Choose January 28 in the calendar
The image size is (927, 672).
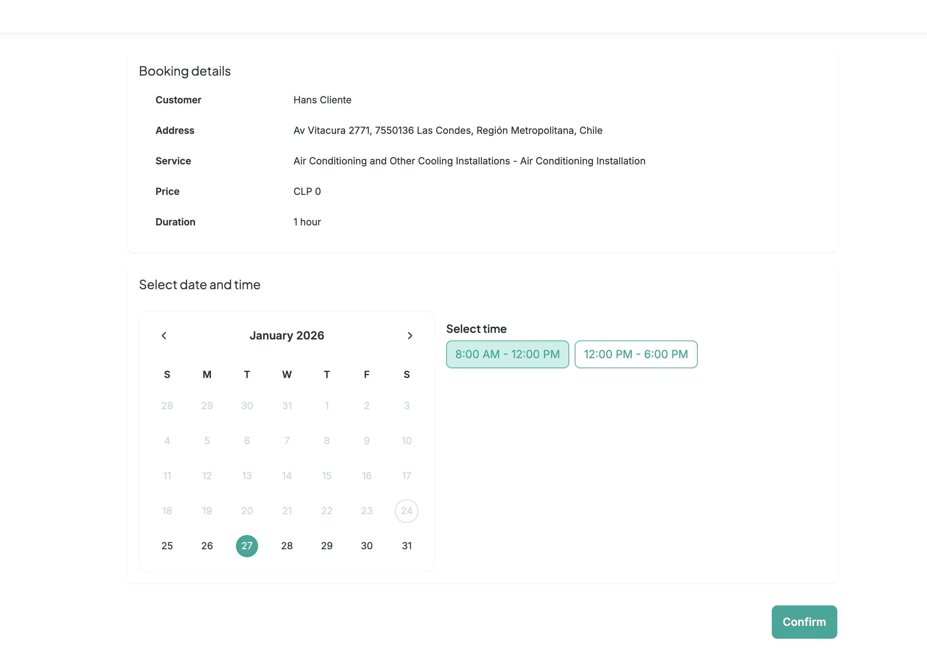[x=286, y=546]
